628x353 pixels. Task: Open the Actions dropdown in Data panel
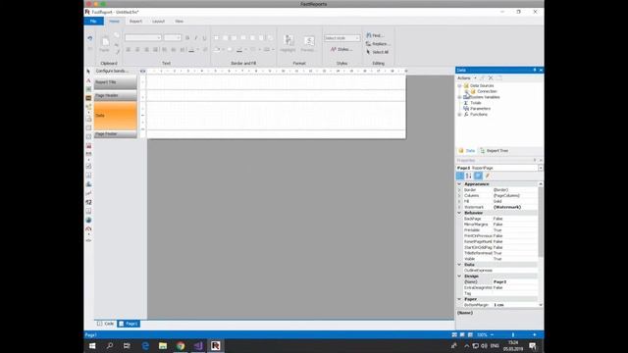(467, 78)
